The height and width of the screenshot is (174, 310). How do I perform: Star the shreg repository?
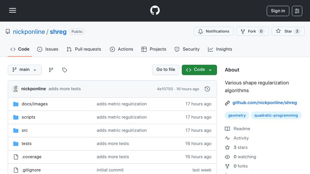288,31
